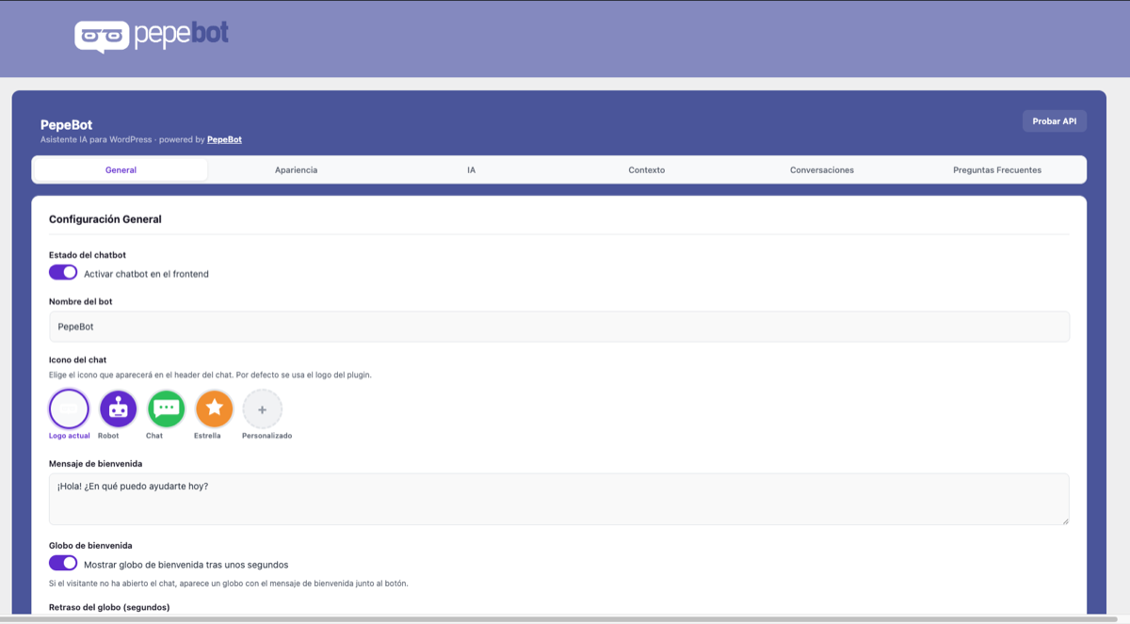The height and width of the screenshot is (624, 1130).
Task: Pick the green Chat bubble icon
Action: 167,408
